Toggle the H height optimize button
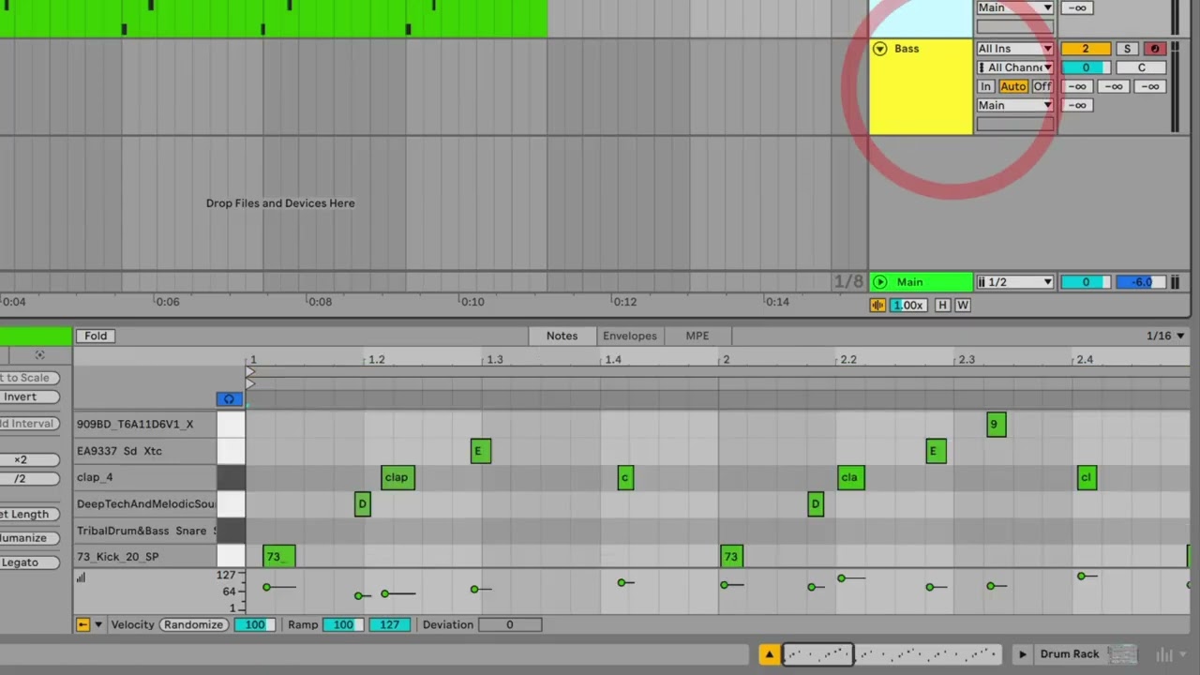Image resolution: width=1200 pixels, height=675 pixels. pos(942,305)
